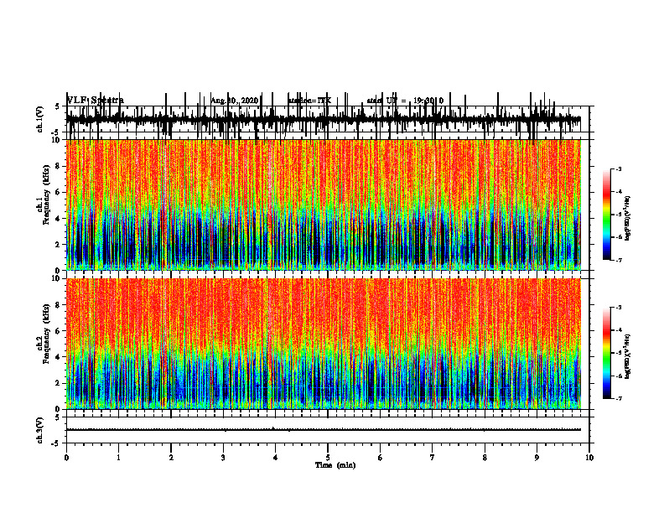Click inside the ch.2 spectrogram panel
The width and height of the screenshot is (664, 513).
(324, 344)
